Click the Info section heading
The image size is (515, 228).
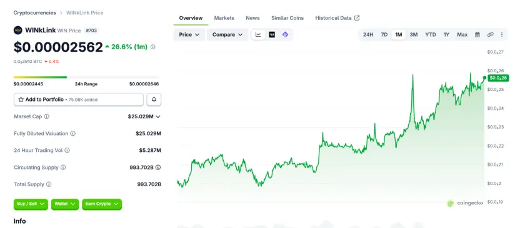20,221
